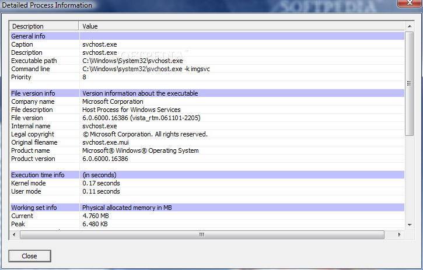Viewport: 423px width, 270px height.
Task: Click the horizontal scrollbar left arrow
Action: pyautogui.click(x=14, y=234)
